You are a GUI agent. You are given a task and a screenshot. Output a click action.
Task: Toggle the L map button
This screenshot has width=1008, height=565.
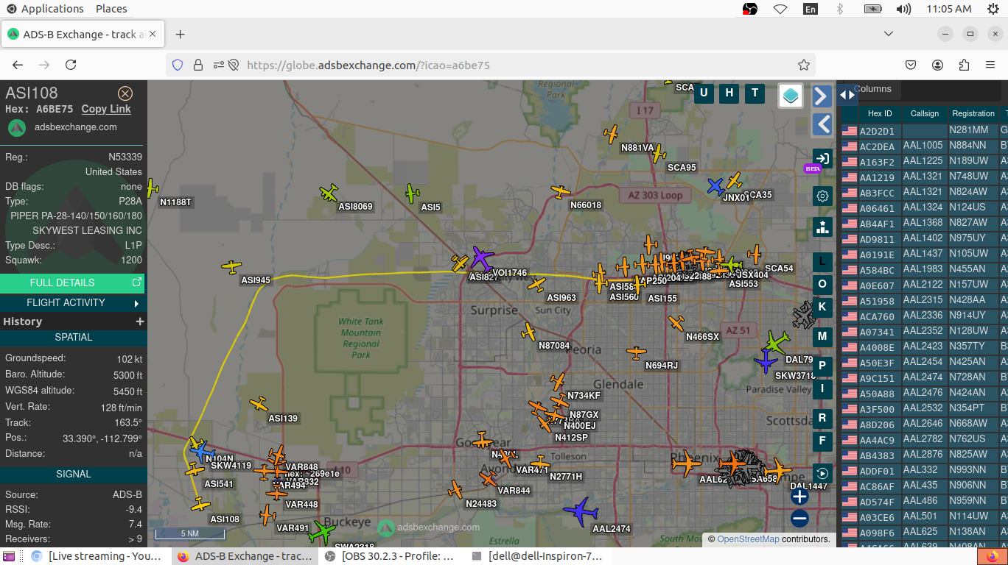pyautogui.click(x=822, y=261)
